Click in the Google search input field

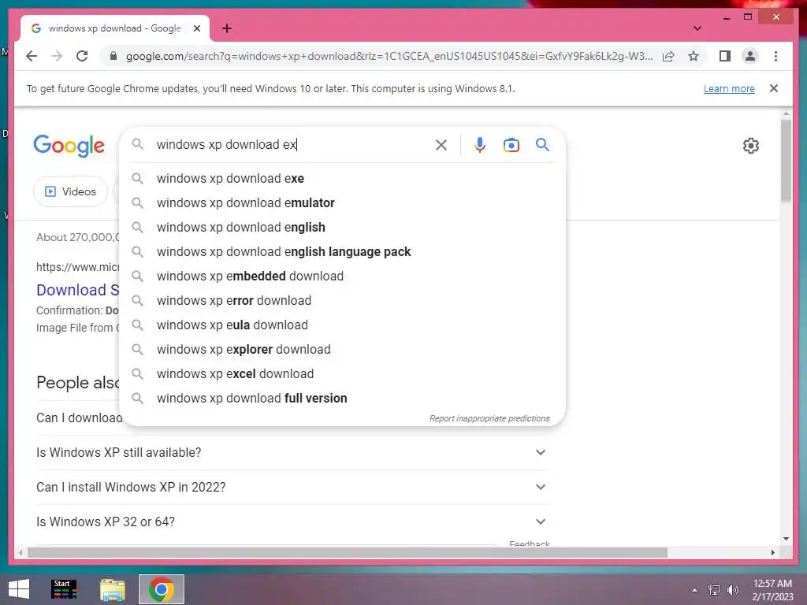[292, 145]
